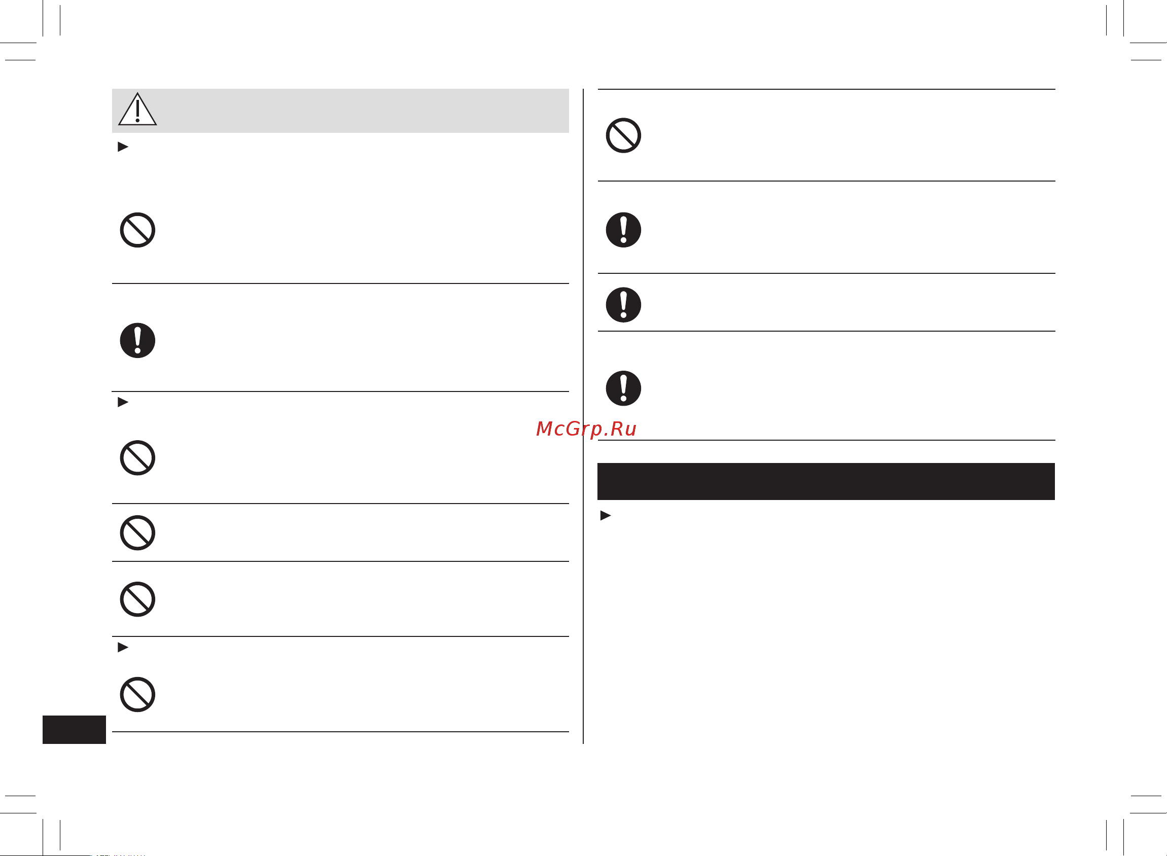Click the first prohibition icon under the warning triangle
This screenshot has width=1167, height=856.
pyautogui.click(x=137, y=230)
